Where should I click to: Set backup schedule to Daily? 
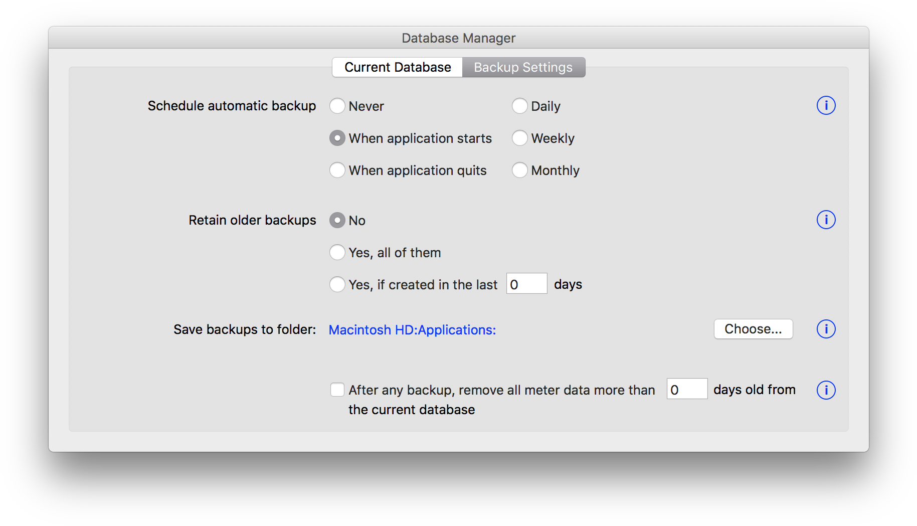point(520,106)
